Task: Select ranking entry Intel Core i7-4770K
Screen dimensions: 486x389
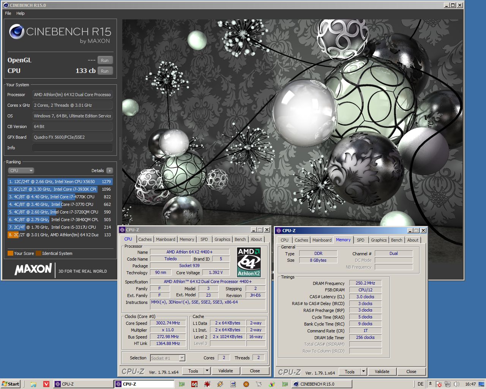Action: pyautogui.click(x=60, y=197)
